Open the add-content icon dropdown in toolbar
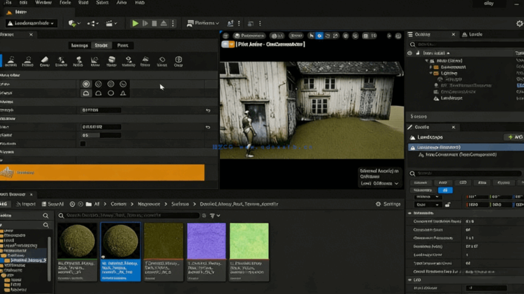 74,23
